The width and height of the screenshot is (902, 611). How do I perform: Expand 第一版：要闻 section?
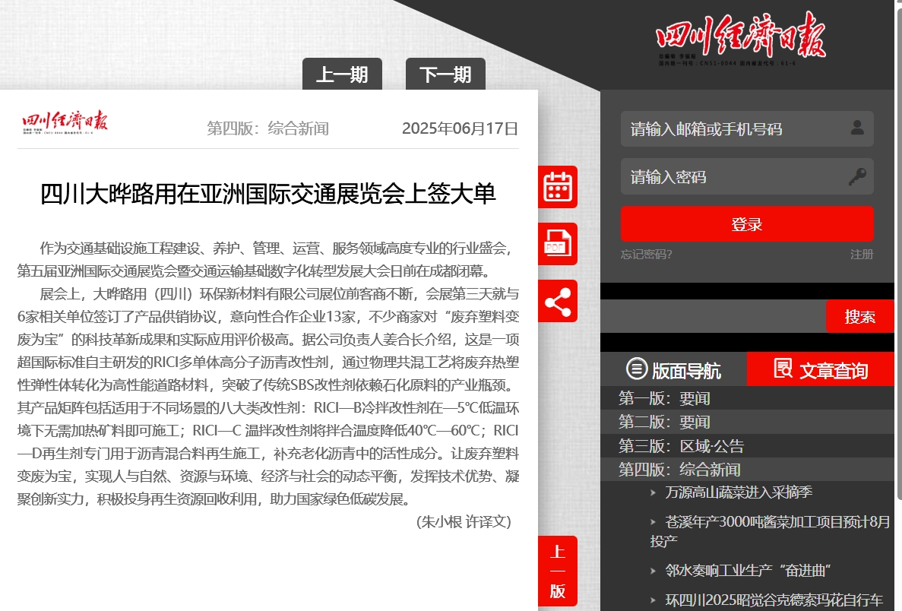coord(664,398)
